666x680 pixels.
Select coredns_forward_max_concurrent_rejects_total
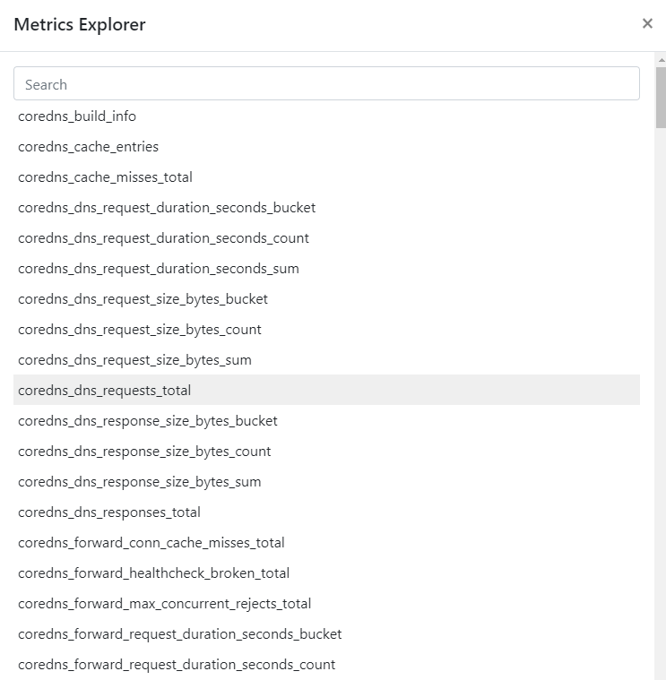point(326,603)
